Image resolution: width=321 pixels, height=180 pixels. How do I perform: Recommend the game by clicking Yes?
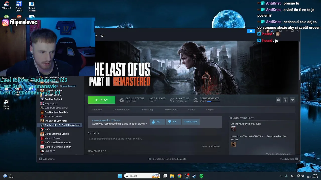(157, 122)
